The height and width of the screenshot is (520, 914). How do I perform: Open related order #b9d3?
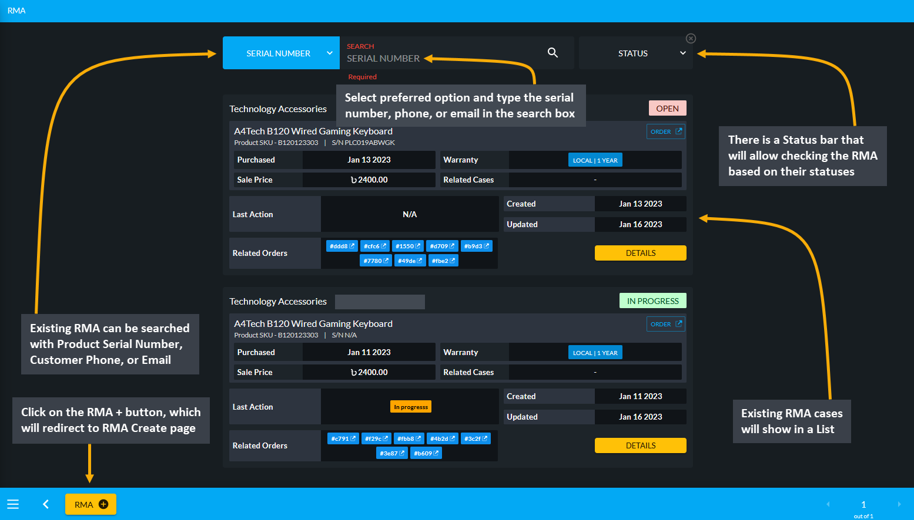(476, 246)
